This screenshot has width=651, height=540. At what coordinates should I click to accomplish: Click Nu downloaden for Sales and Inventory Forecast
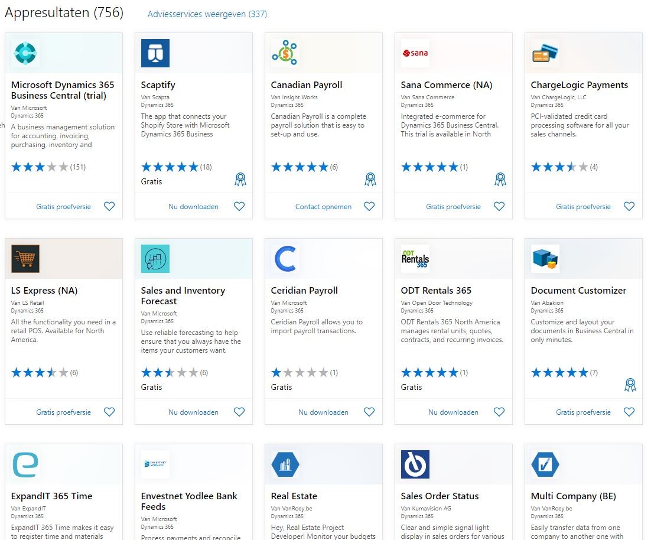click(x=194, y=412)
